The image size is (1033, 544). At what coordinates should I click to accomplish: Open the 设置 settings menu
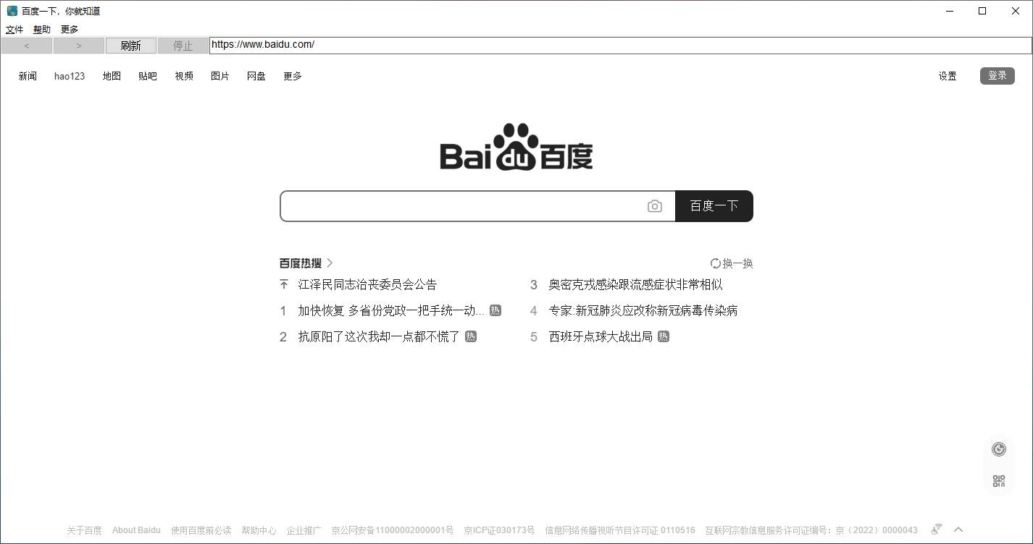click(x=948, y=76)
